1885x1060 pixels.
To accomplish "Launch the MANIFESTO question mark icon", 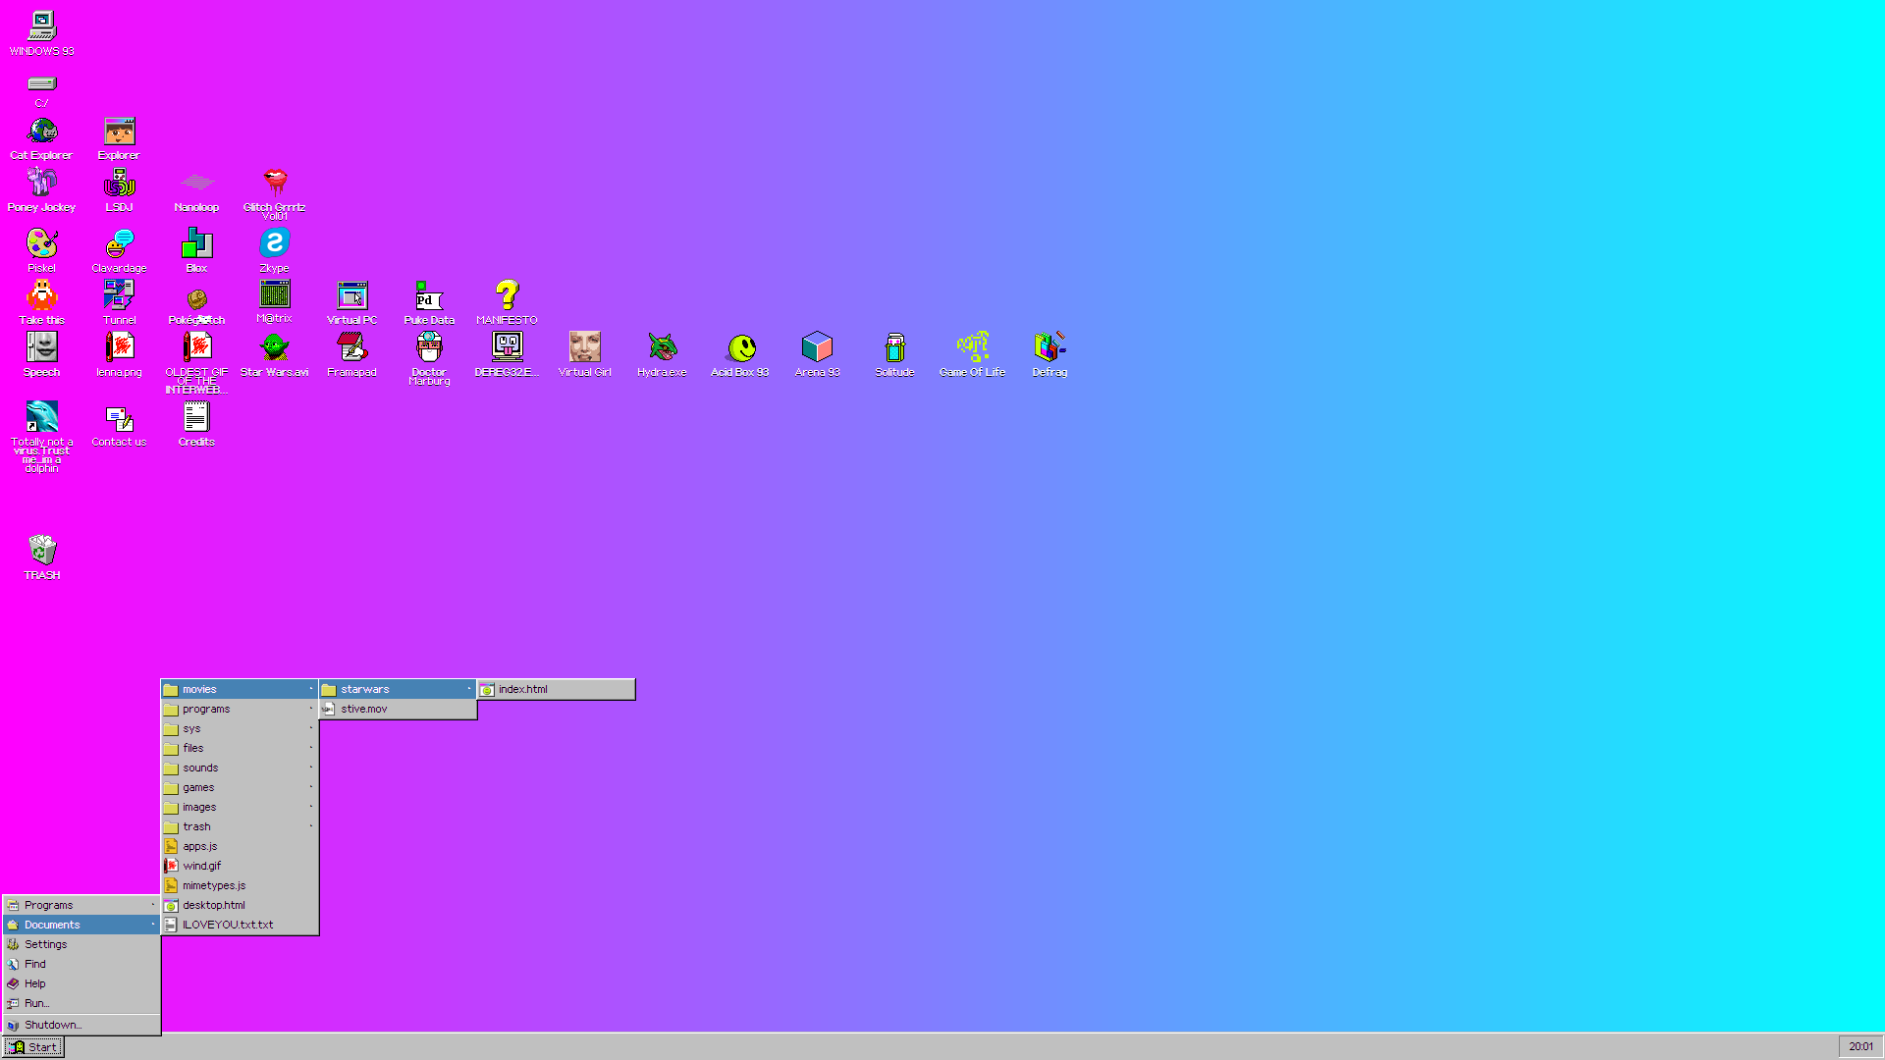I will (x=507, y=295).
